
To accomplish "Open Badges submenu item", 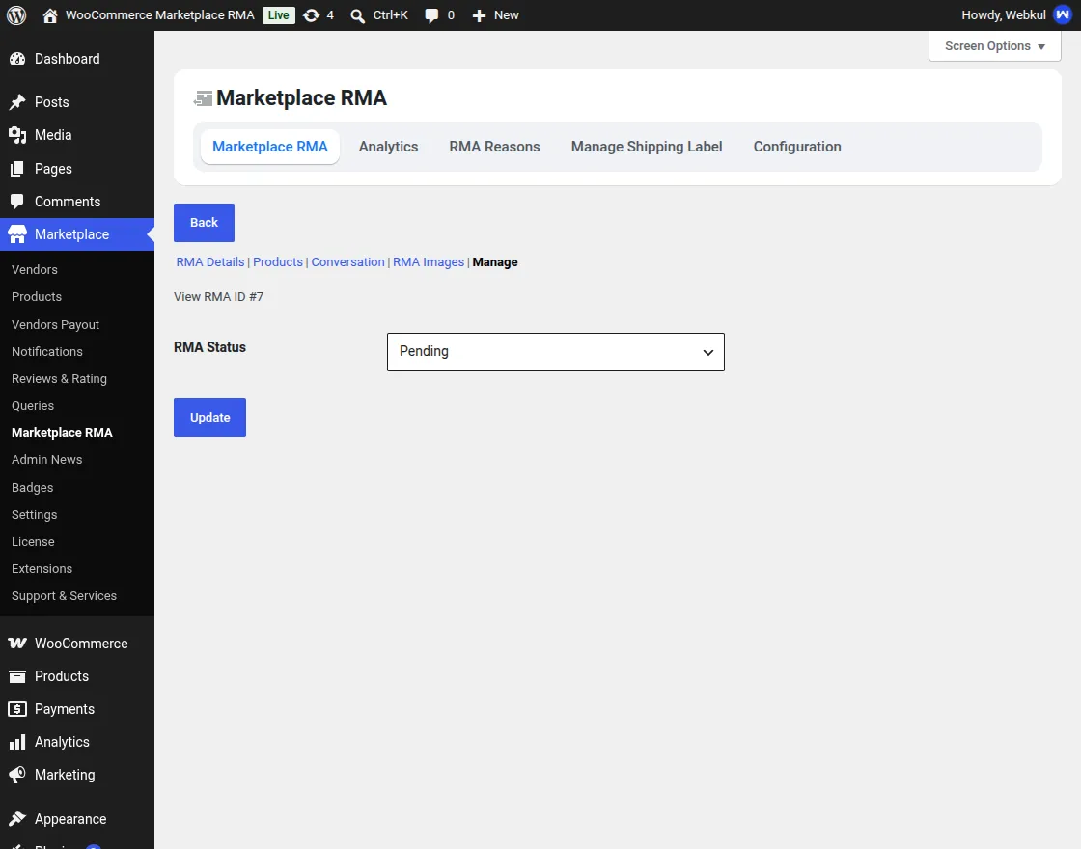I will (33, 488).
